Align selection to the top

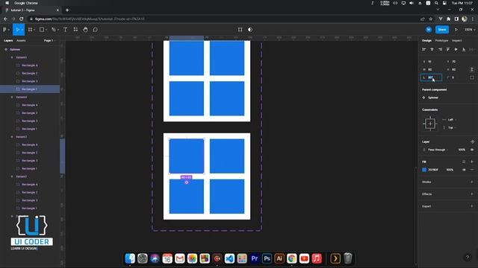pos(448,49)
